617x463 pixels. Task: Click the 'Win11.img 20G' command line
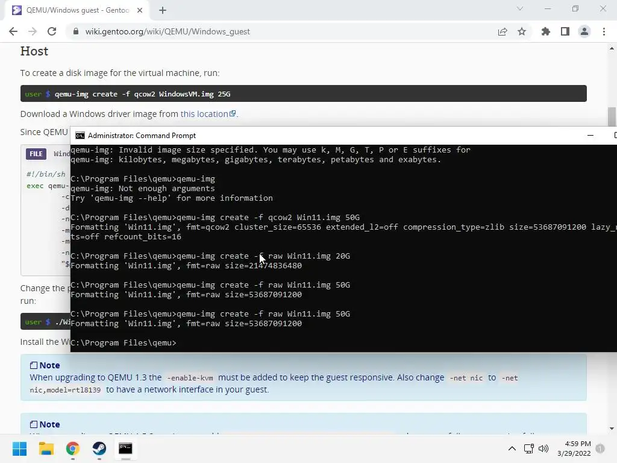coord(210,256)
